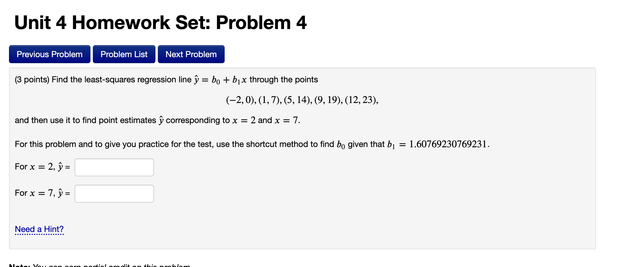Click the For x = 7 label

42,193
